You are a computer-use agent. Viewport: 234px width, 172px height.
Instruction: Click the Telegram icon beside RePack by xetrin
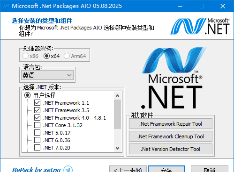(68, 169)
